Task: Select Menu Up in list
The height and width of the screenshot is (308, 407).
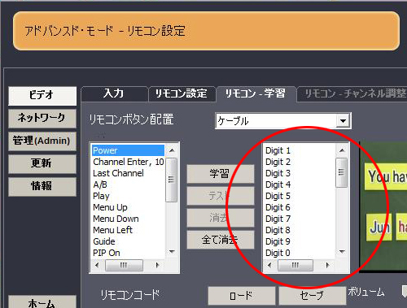Action: [129, 207]
